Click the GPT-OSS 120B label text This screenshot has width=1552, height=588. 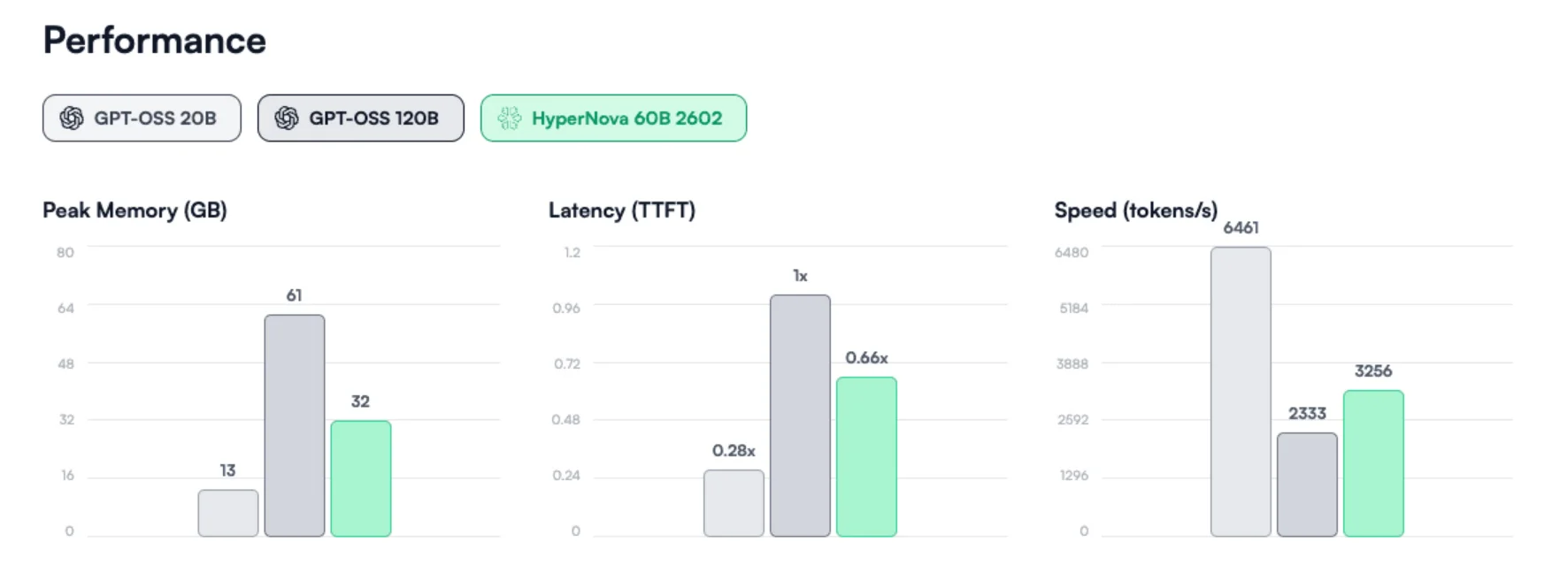[x=375, y=118]
